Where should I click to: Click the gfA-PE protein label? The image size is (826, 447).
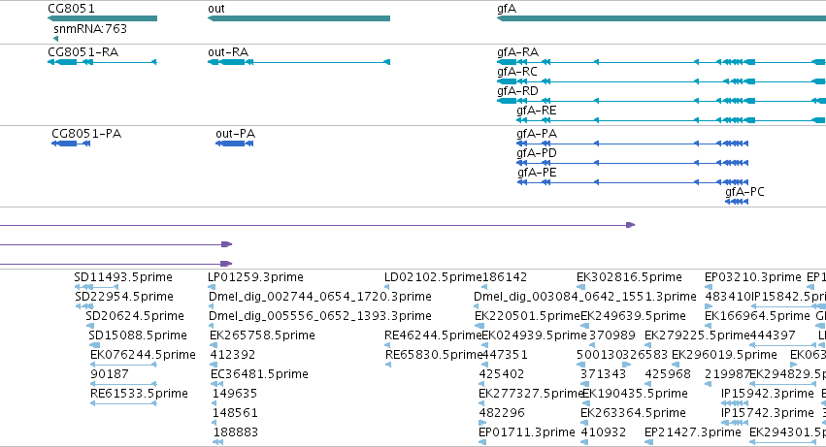537,173
